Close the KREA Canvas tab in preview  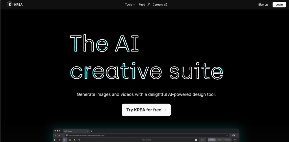click(87, 131)
